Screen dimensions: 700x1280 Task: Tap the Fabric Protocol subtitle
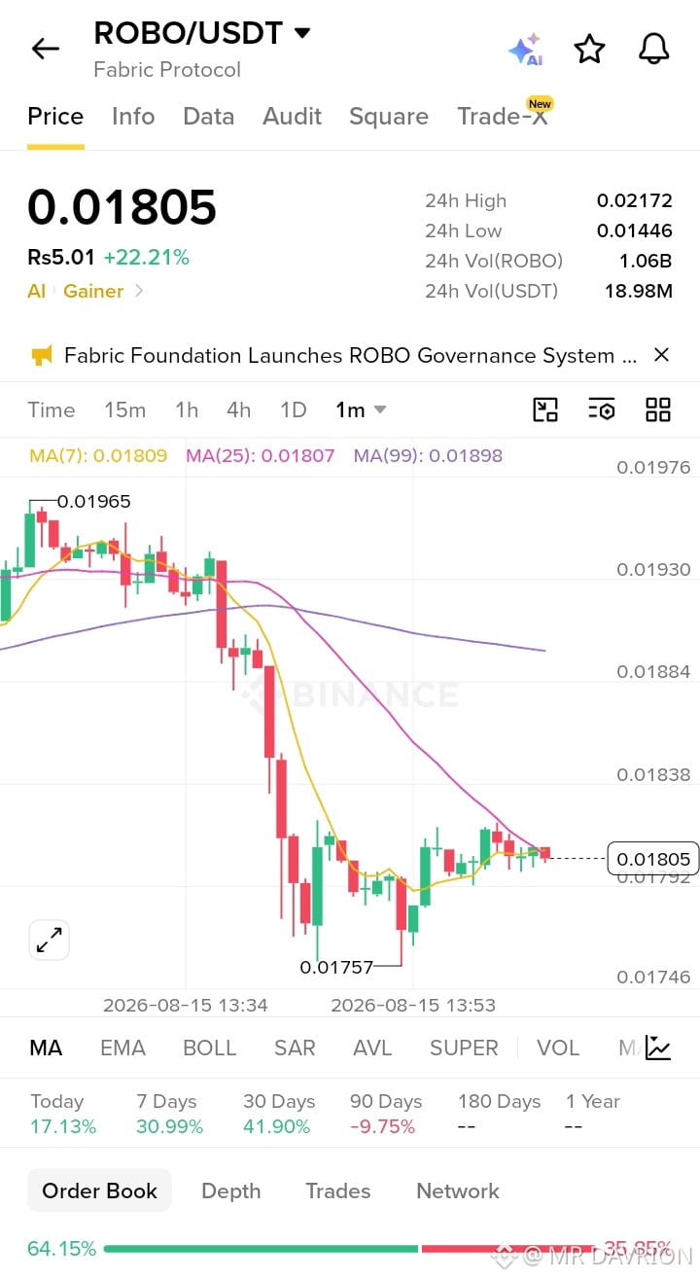167,70
